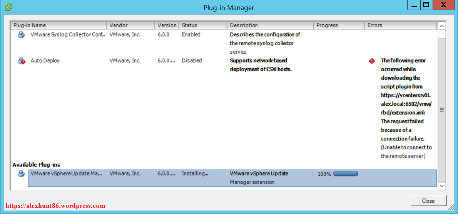Click the VMware Syslog Collector plug-in icon

(x=21, y=35)
